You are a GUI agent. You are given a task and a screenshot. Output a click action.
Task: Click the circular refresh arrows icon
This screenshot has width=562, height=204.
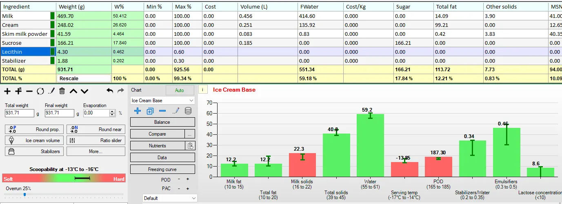click(x=40, y=91)
